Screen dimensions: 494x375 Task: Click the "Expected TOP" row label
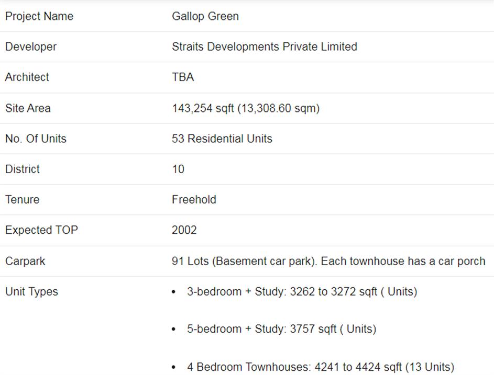pos(41,230)
